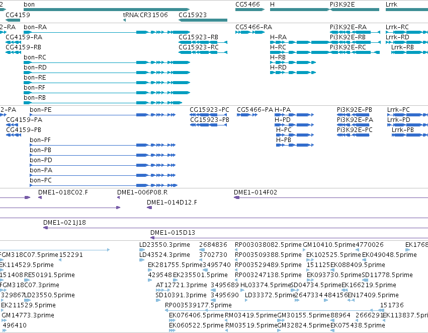Click the DME1-014D12.F clone label

(x=172, y=203)
